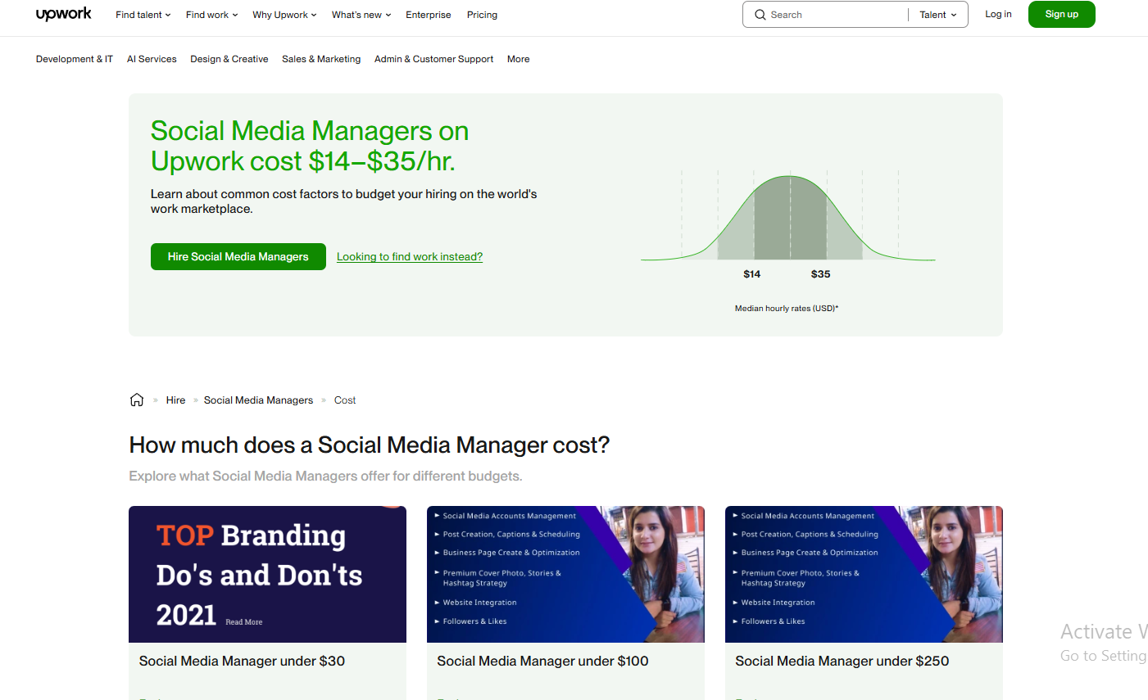Expand the Find talent menu
Screen dimensions: 1148x700
tap(143, 15)
